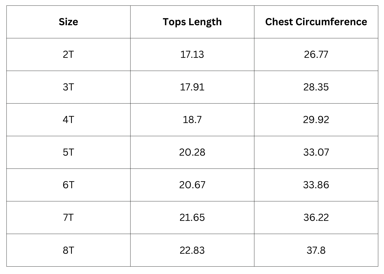Click the Chest Circumference column header
The width and height of the screenshot is (384, 274).
(x=316, y=22)
